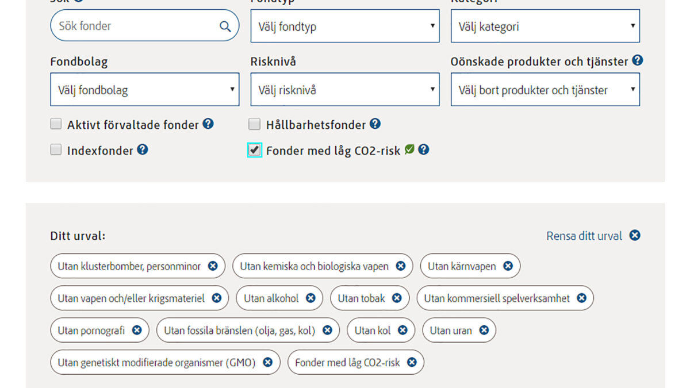Delete the Utan tobak filter tag

click(x=397, y=298)
